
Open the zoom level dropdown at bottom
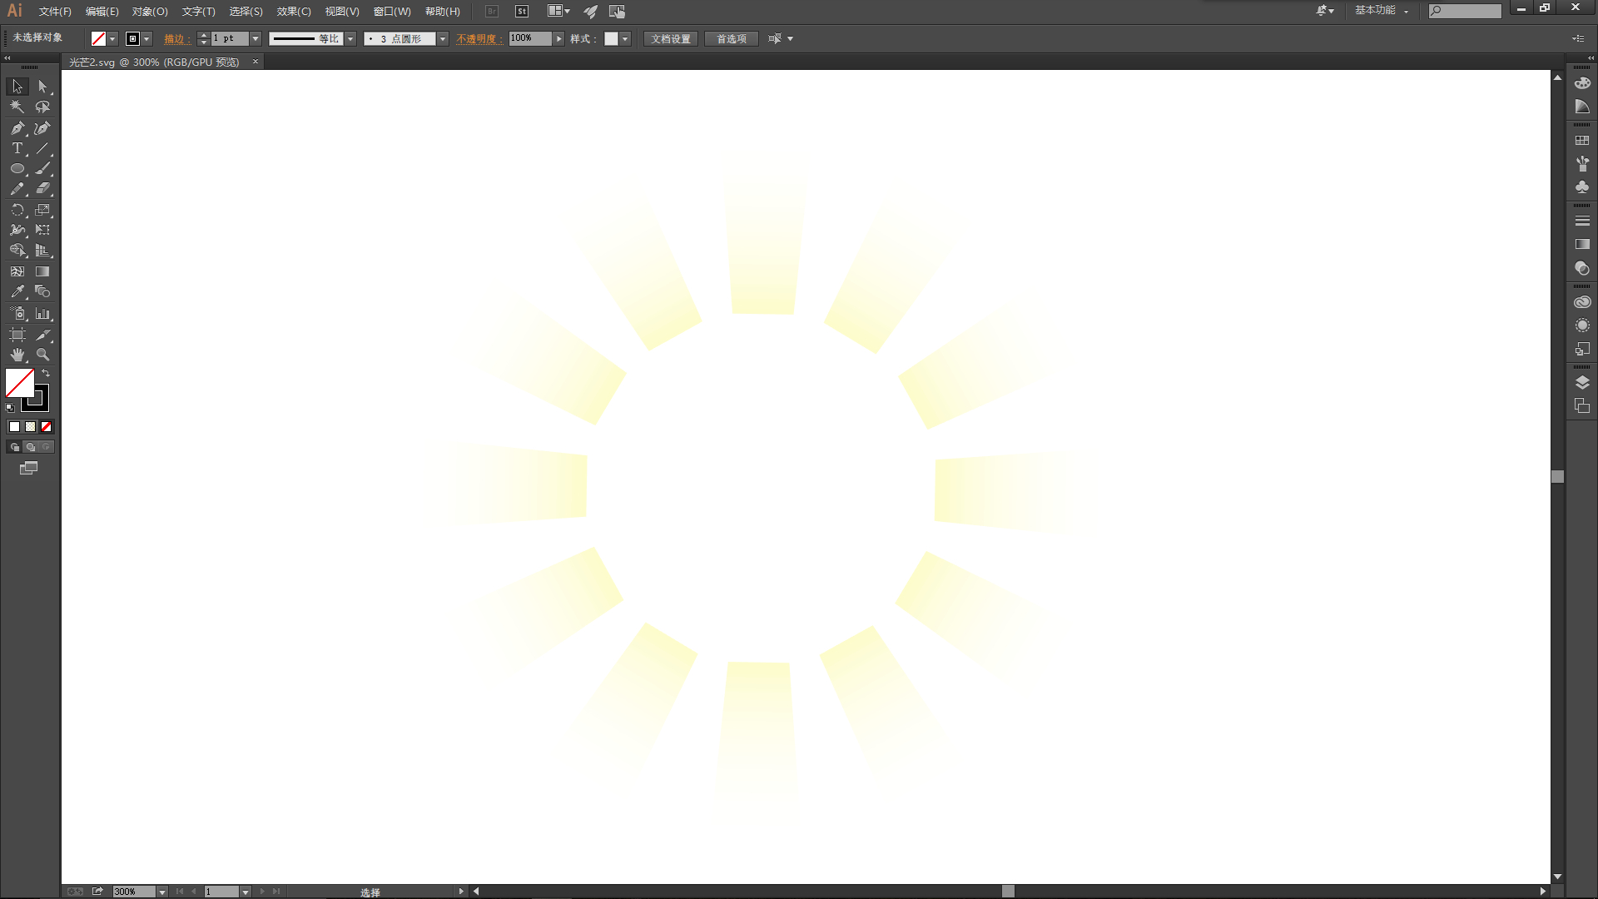(162, 892)
